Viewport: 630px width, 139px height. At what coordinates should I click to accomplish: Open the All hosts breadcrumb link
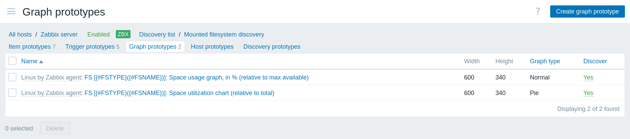(20, 34)
